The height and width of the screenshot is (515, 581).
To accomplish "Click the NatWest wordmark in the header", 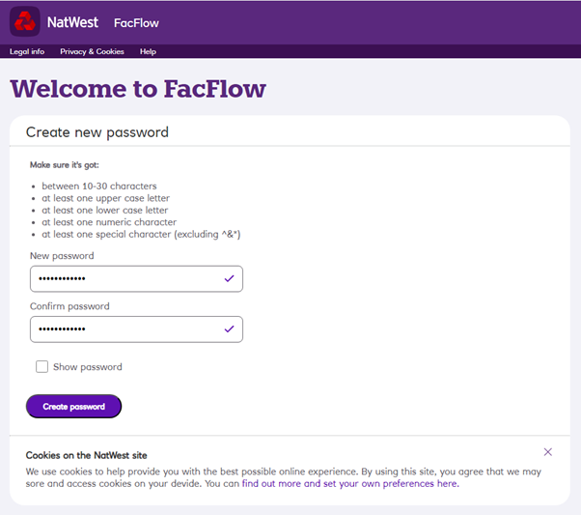I will pos(72,22).
